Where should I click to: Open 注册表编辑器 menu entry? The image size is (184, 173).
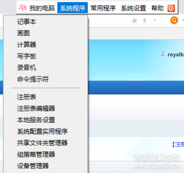coord(46,108)
